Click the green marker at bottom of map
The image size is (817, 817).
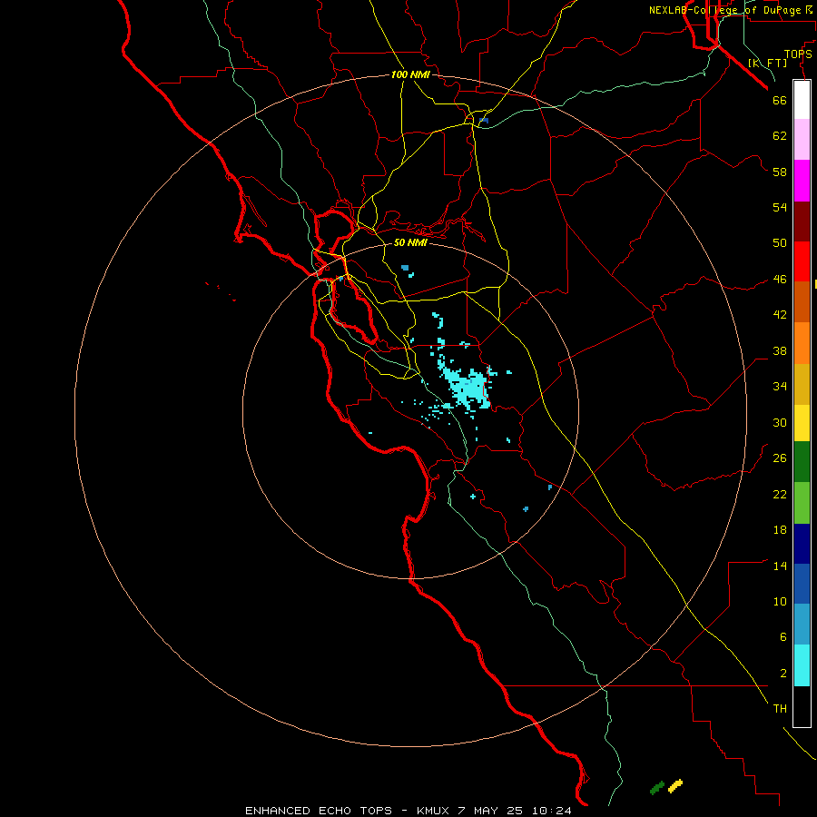pyautogui.click(x=657, y=787)
